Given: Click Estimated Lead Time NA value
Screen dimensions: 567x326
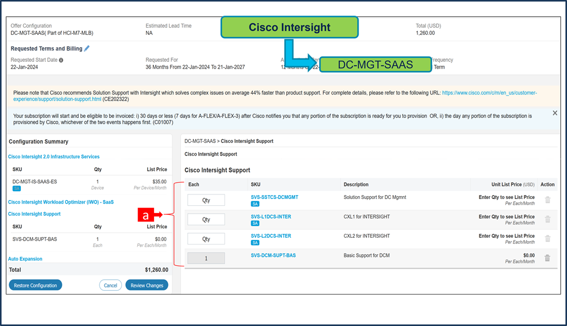Looking at the screenshot, I should pyautogui.click(x=149, y=33).
